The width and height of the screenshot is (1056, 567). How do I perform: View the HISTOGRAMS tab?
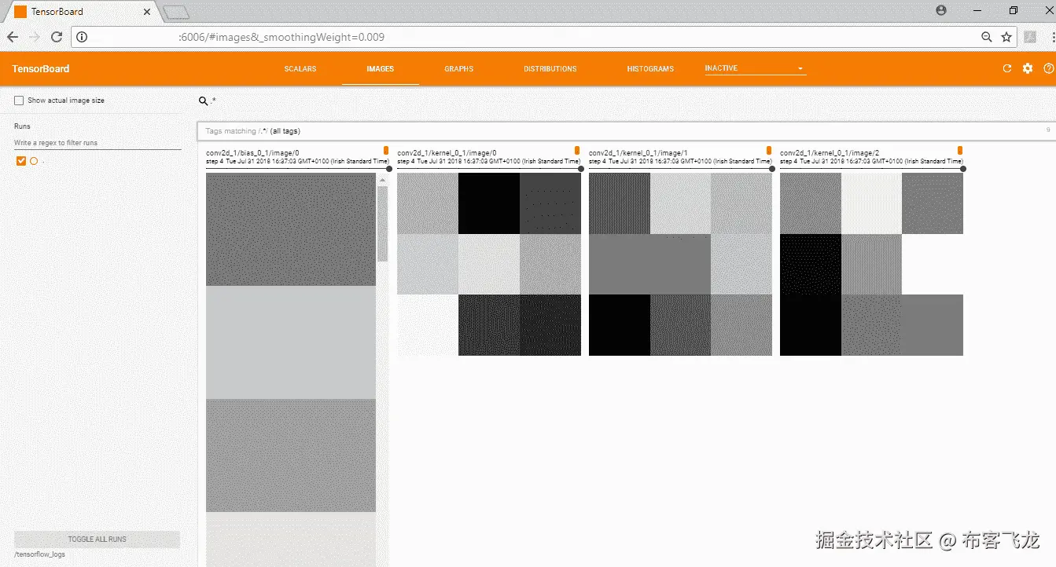[650, 69]
